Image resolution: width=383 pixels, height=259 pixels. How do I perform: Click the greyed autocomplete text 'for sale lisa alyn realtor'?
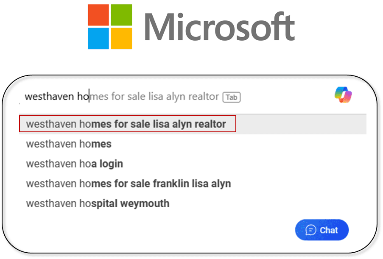(165, 96)
